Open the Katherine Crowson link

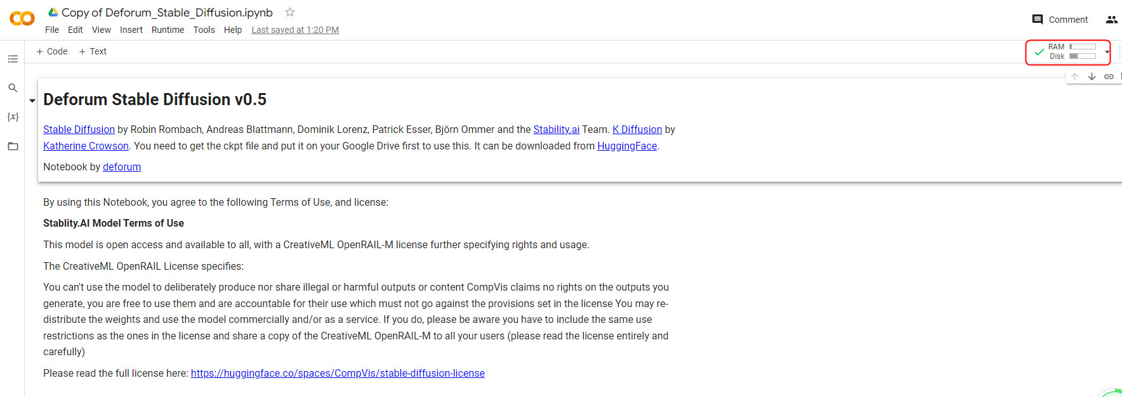point(86,146)
